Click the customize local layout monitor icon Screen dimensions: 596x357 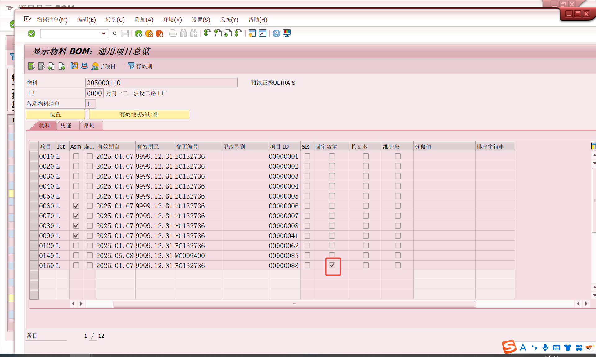[x=287, y=33]
